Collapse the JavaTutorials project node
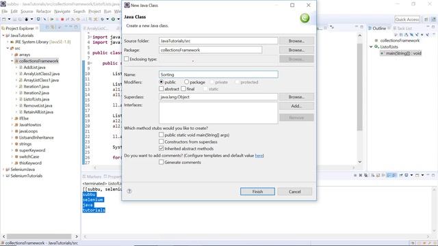Image resolution: width=438 pixels, height=246 pixels. click(x=3, y=36)
